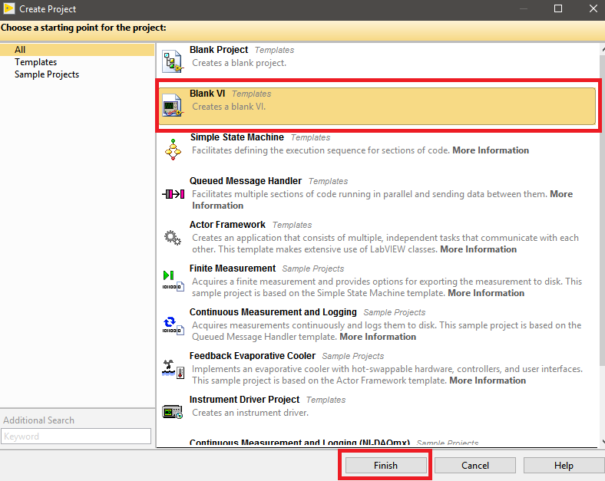605x481 pixels.
Task: Select the Queued Message Handler icon
Action: [x=173, y=194]
